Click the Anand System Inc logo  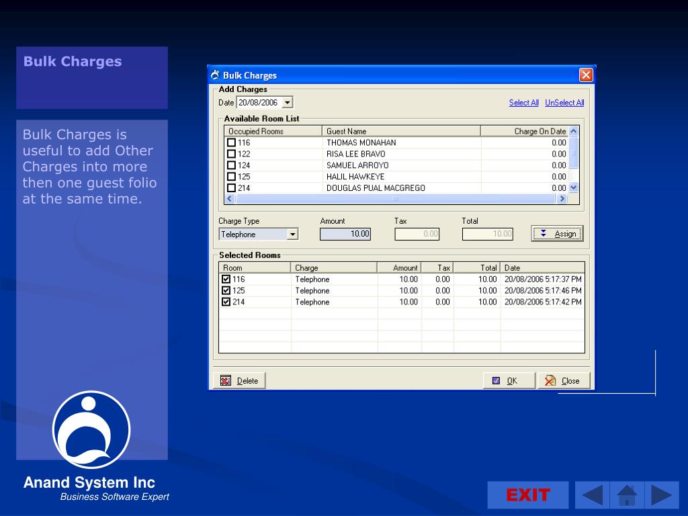91,430
